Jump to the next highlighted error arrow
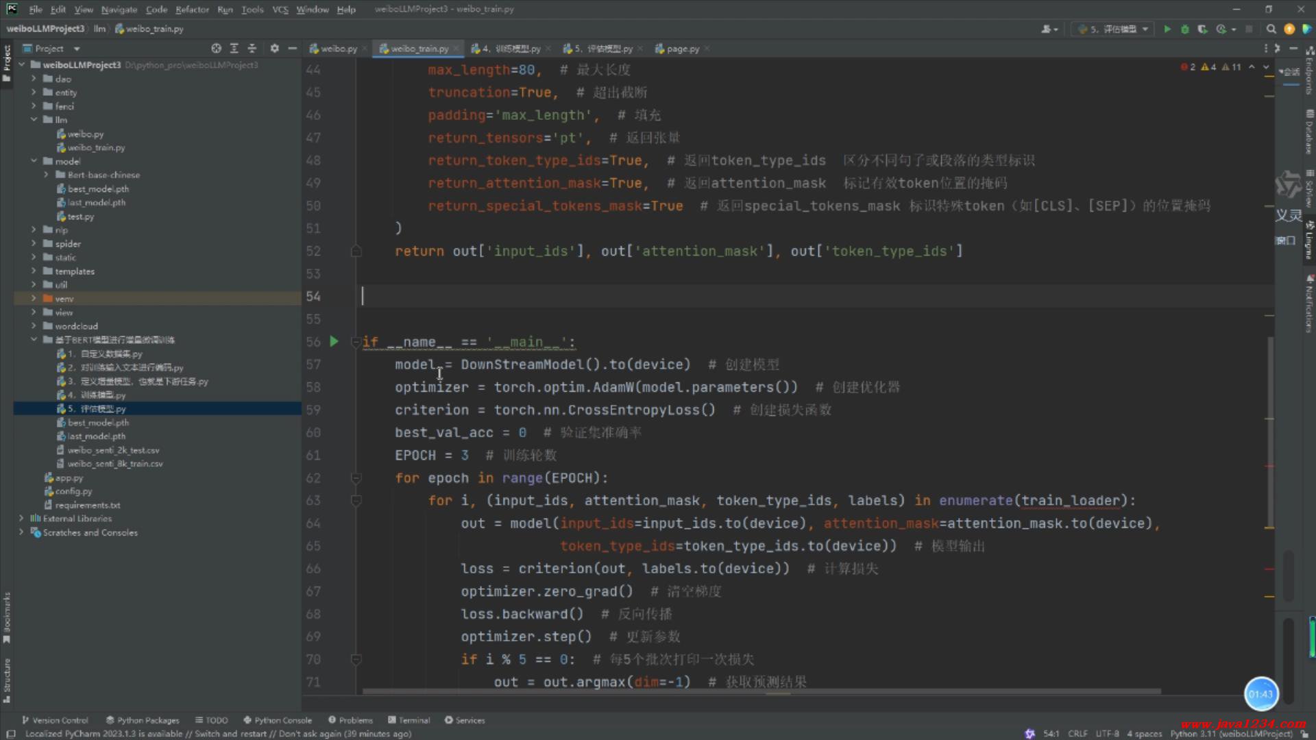The height and width of the screenshot is (740, 1316). (1266, 67)
